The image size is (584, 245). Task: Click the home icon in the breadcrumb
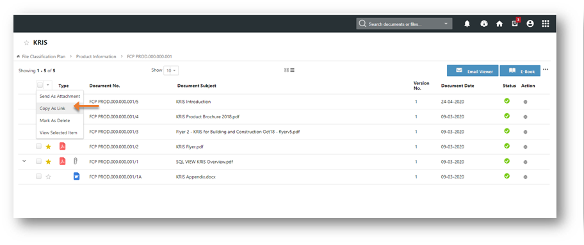[x=19, y=56]
